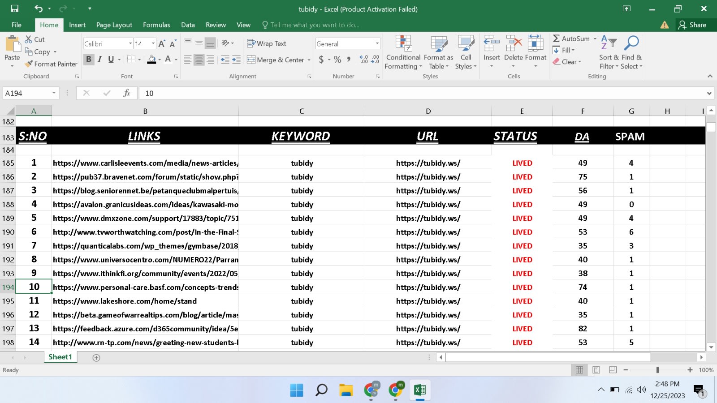The image size is (717, 403).
Task: Click the Undo arrow icon
Action: pyautogui.click(x=39, y=9)
